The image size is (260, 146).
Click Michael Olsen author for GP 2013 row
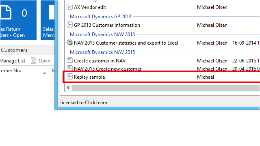point(212,25)
